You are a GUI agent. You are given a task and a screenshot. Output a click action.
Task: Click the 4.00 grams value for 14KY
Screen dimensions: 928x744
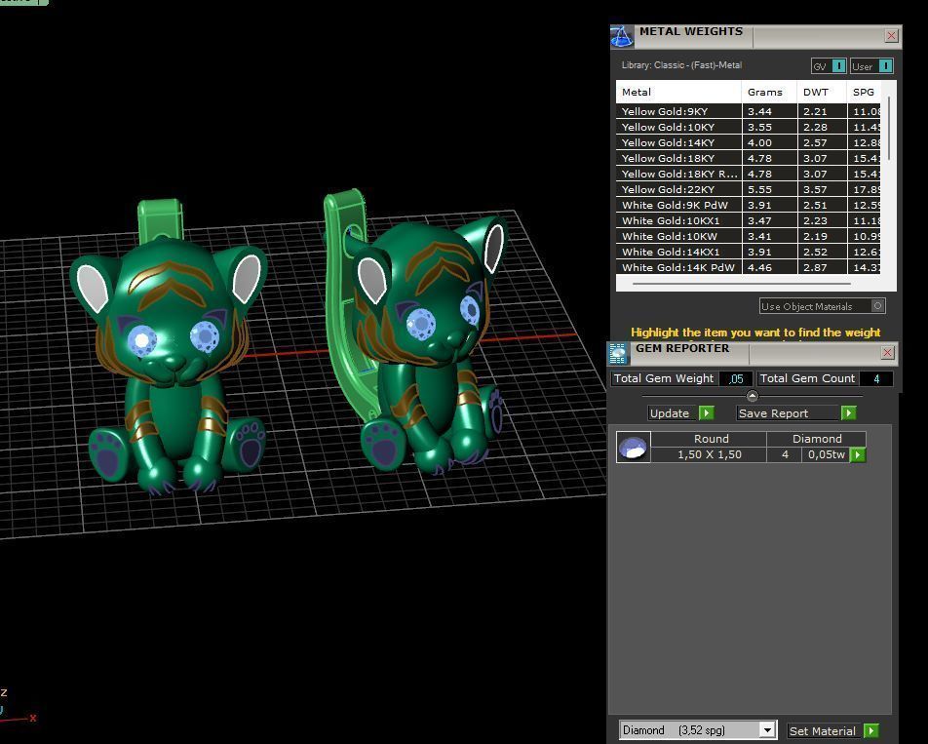(x=759, y=142)
